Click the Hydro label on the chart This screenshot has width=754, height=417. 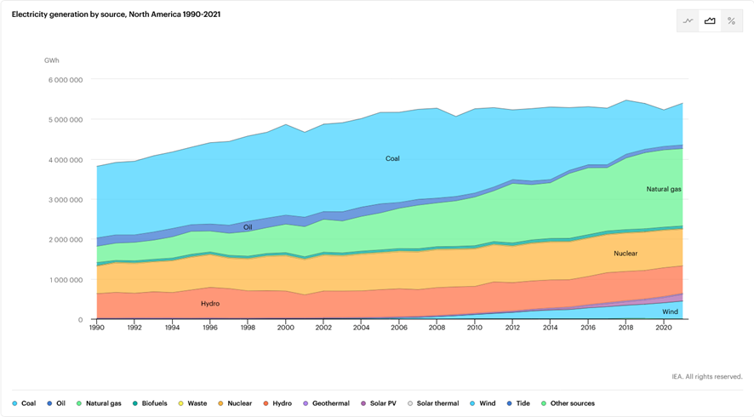pyautogui.click(x=210, y=304)
